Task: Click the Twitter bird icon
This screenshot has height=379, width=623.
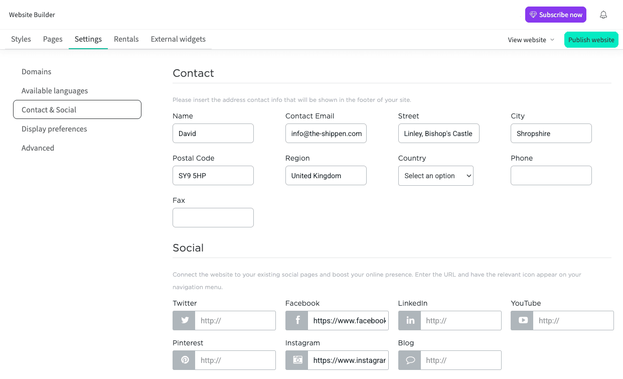Action: (184, 320)
